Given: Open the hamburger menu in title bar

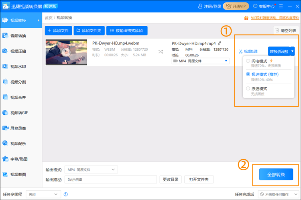Looking at the screenshot, I should 281,6.
